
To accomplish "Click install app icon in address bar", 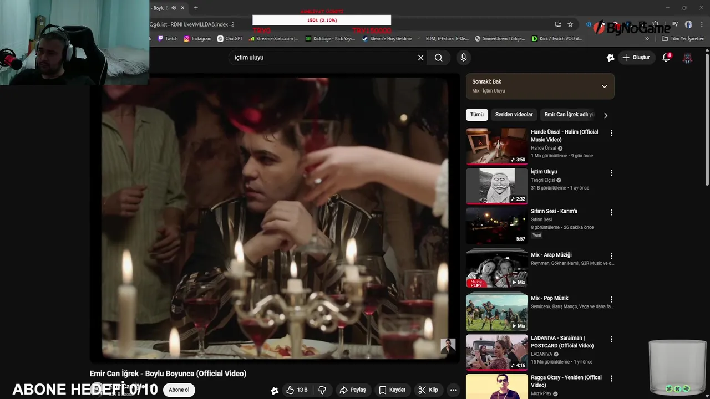I will (x=558, y=24).
